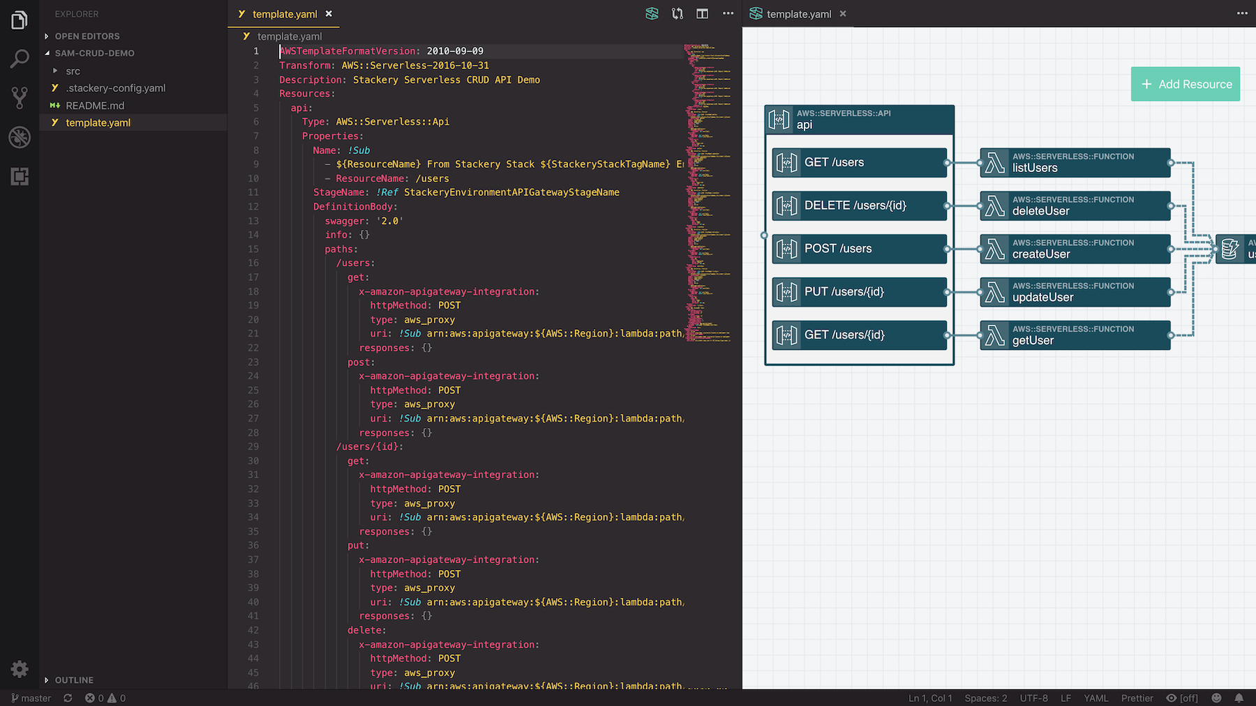Click Prettier in status bar
Viewport: 1256px width, 706px height.
(1137, 698)
